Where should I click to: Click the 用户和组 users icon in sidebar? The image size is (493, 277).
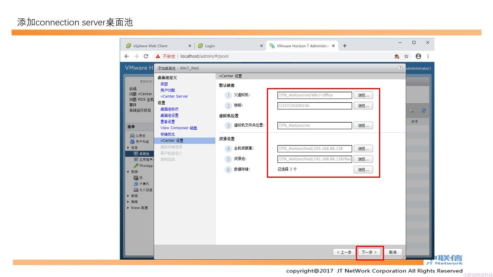click(x=132, y=142)
